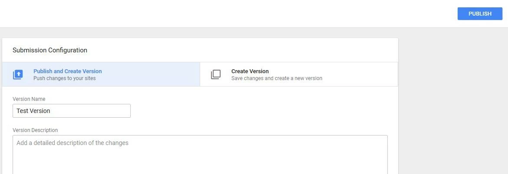Click "Save changes and create a new version" text
This screenshot has width=508, height=174.
click(x=277, y=78)
